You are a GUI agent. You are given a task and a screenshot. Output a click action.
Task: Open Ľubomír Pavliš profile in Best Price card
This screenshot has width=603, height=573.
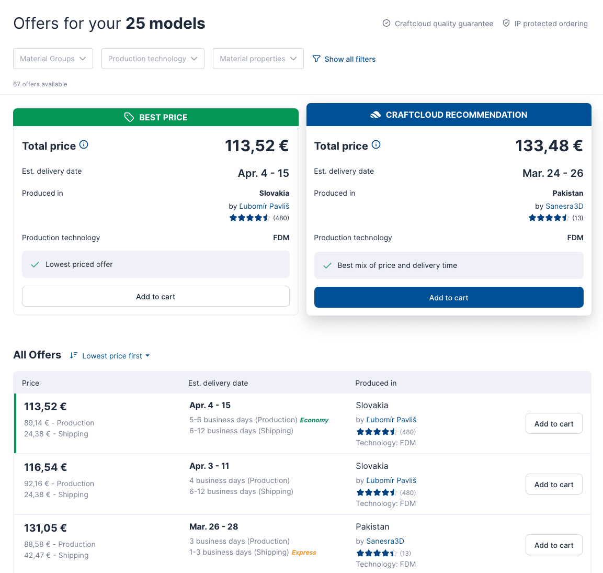(264, 206)
